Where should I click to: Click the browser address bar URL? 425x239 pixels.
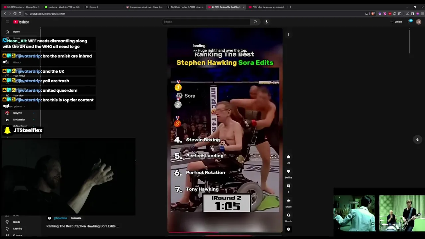pos(47,14)
